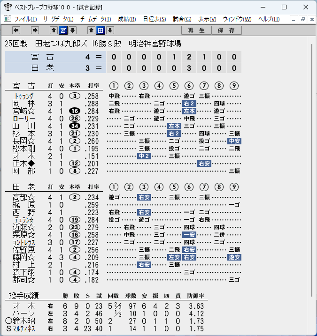
Task: Click the right arrow next-game icon
Action: [35, 30]
